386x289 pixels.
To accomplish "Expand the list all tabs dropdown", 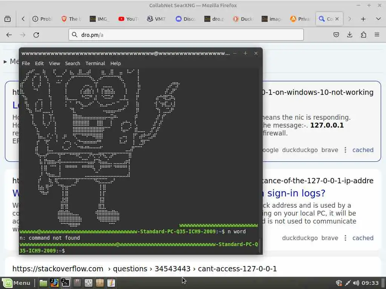I will click(x=378, y=19).
